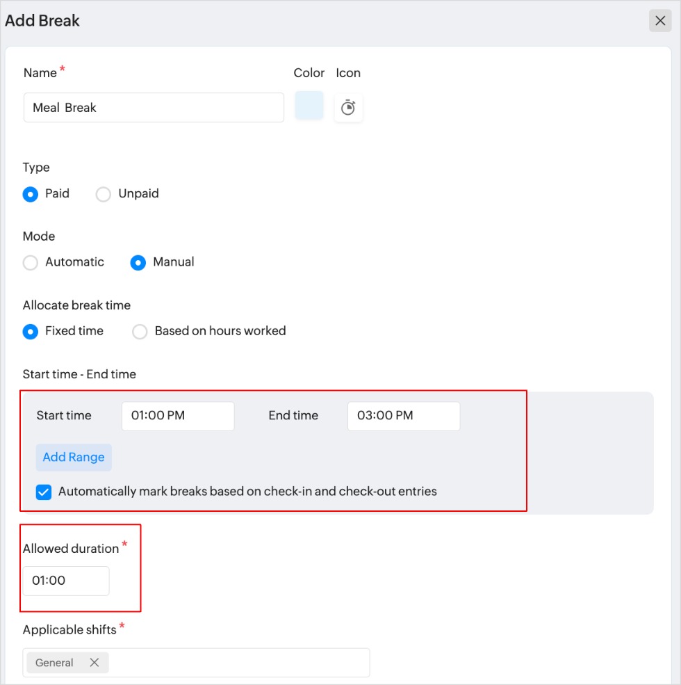Select the Paid type option
This screenshot has height=685, width=681.
coord(31,194)
